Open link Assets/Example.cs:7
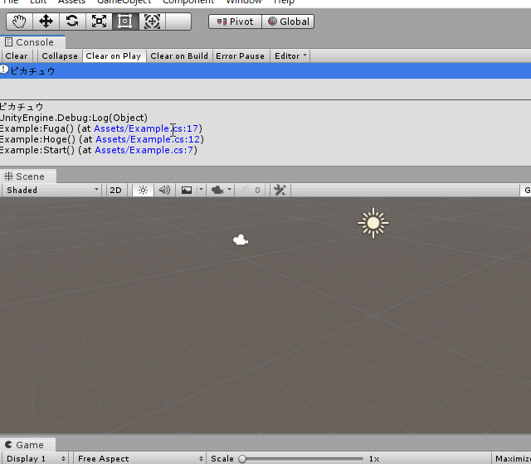The width and height of the screenshot is (531, 464). coord(144,150)
